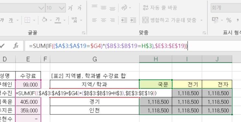Screen dimensions: 241x122
Task: Click the 1,118,500 cell under 국문 in 경기 row
Action: (156, 102)
